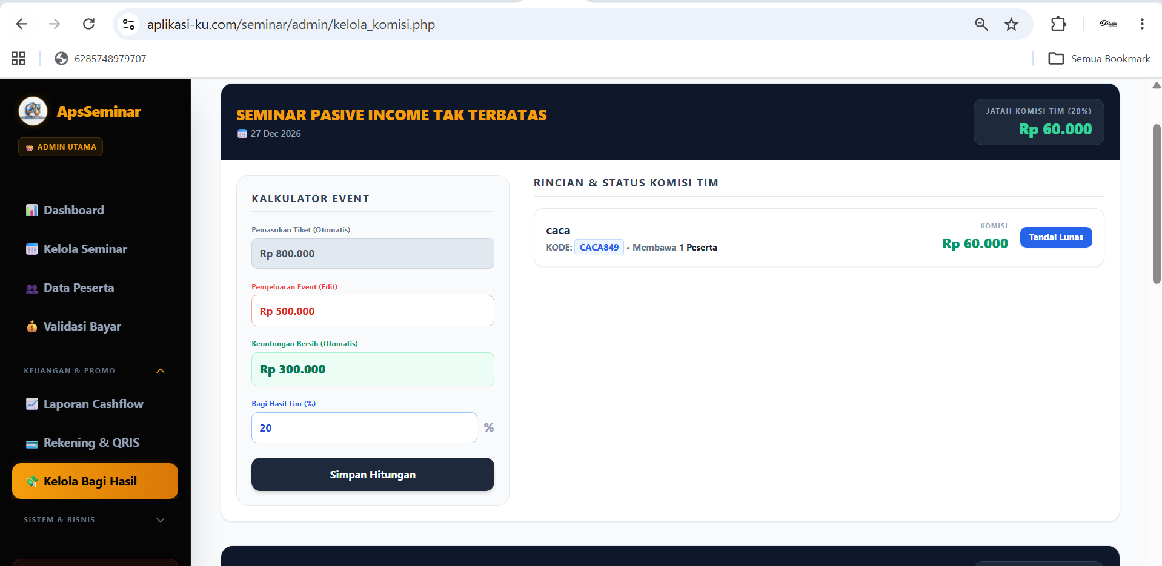
Task: Click the Pemasukan Tiket Rp 800.000 field
Action: point(373,254)
